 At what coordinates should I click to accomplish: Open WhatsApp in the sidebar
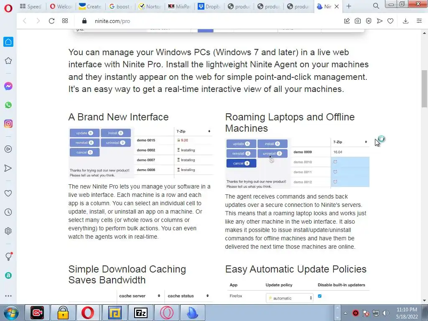[x=8, y=105]
